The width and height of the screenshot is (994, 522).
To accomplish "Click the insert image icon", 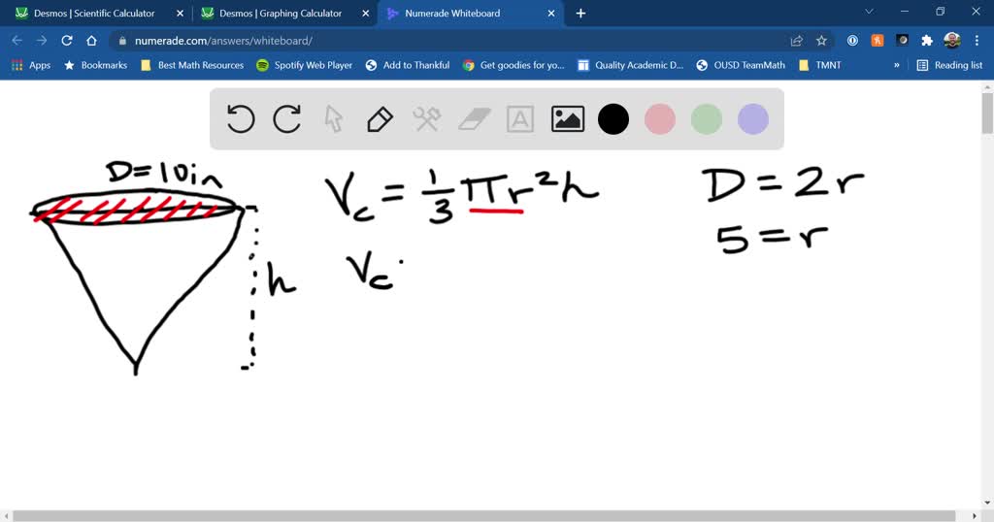I will [567, 119].
